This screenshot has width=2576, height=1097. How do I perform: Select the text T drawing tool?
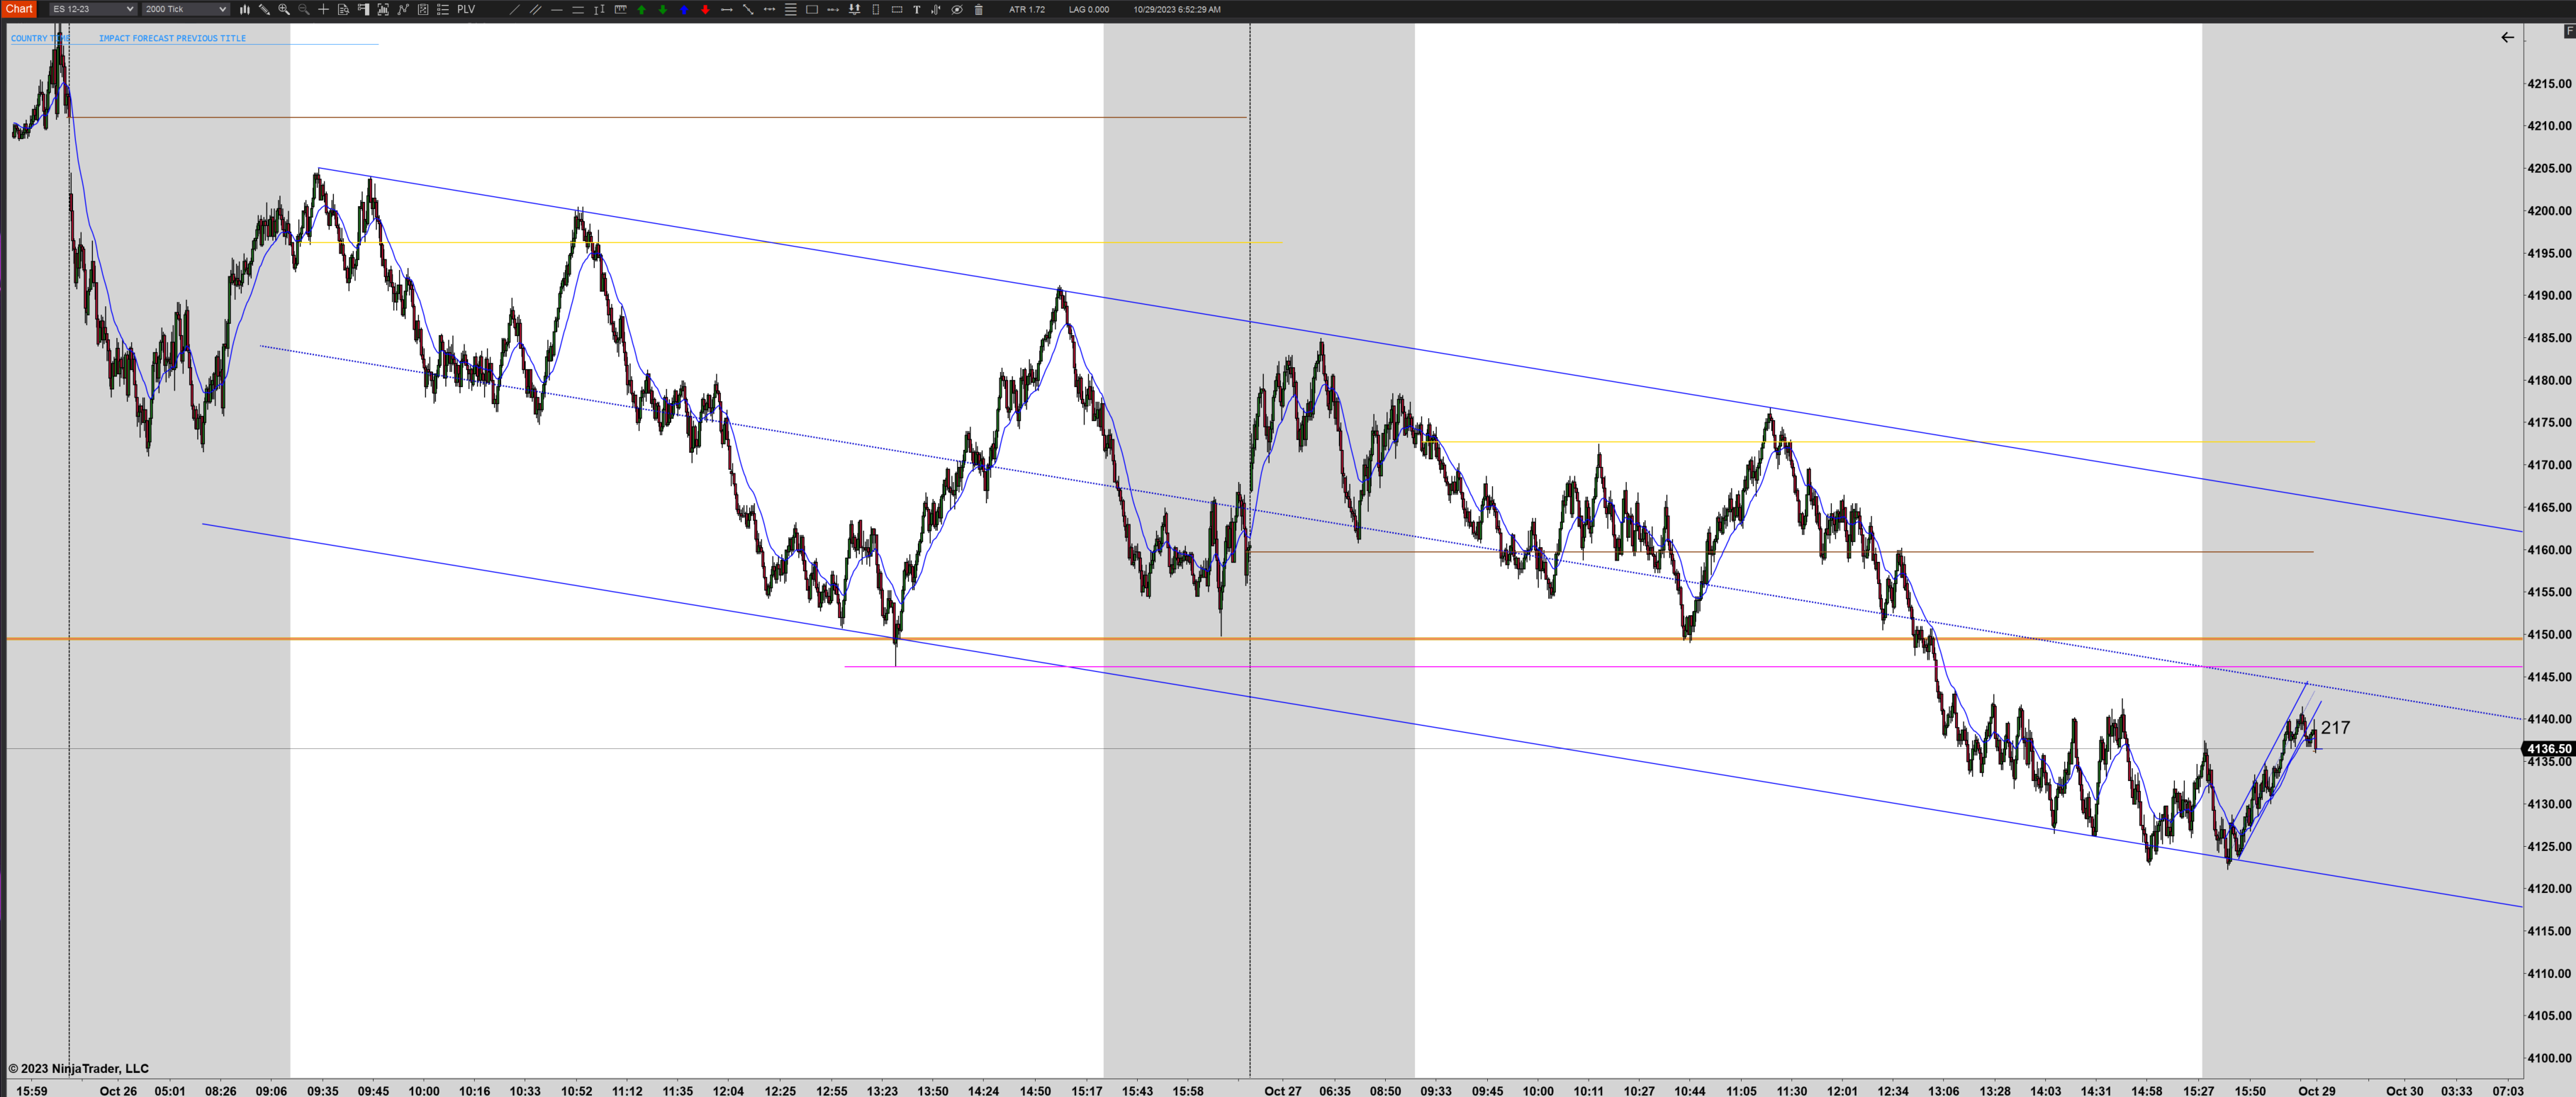tap(917, 9)
